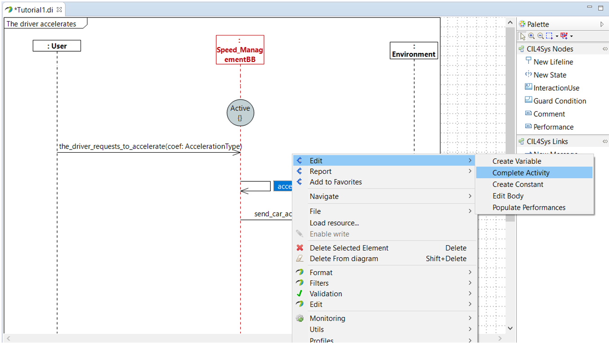Viewport: 609px width, 343px height.
Task: Click the Palette header icon
Action: tap(522, 24)
